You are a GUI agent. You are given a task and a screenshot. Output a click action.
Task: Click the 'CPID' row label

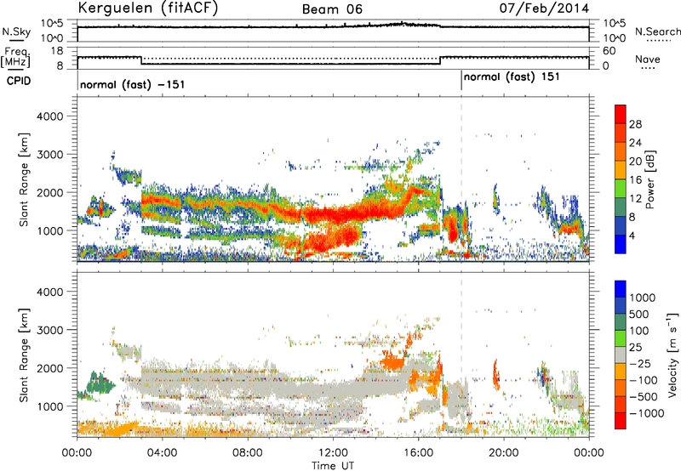(19, 81)
